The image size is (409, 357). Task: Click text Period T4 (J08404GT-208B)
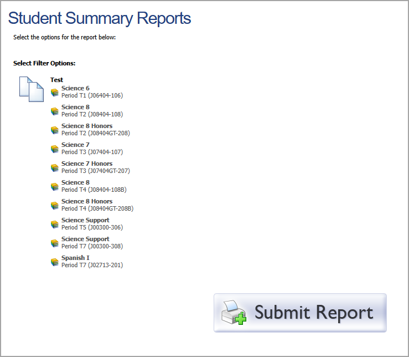click(97, 208)
